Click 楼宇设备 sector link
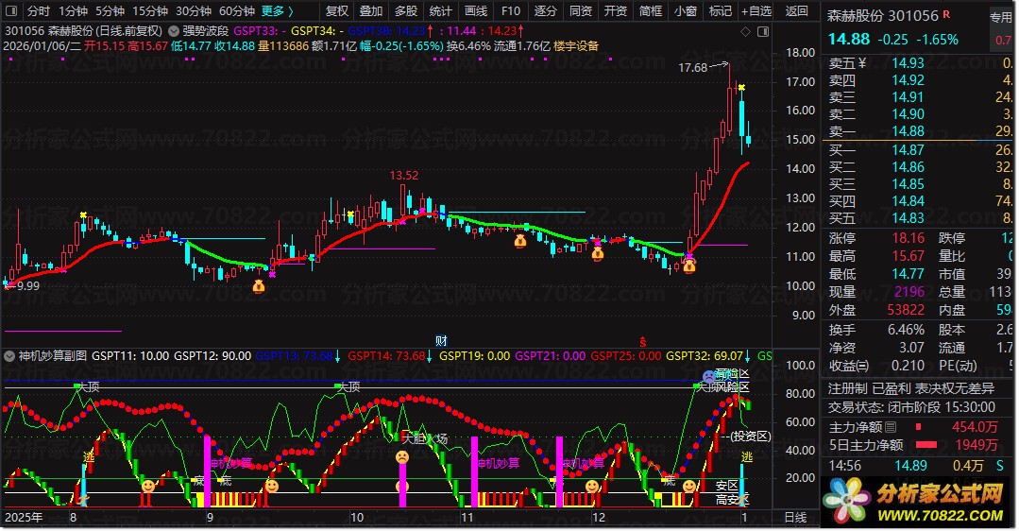Image resolution: width=1019 pixels, height=531 pixels. (x=576, y=46)
